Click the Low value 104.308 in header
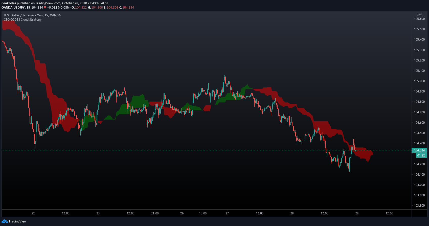The width and height of the screenshot is (429, 226). click(x=112, y=8)
